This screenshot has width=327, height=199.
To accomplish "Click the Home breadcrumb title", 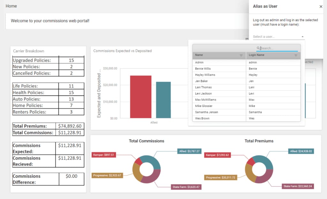I will tap(11, 6).
